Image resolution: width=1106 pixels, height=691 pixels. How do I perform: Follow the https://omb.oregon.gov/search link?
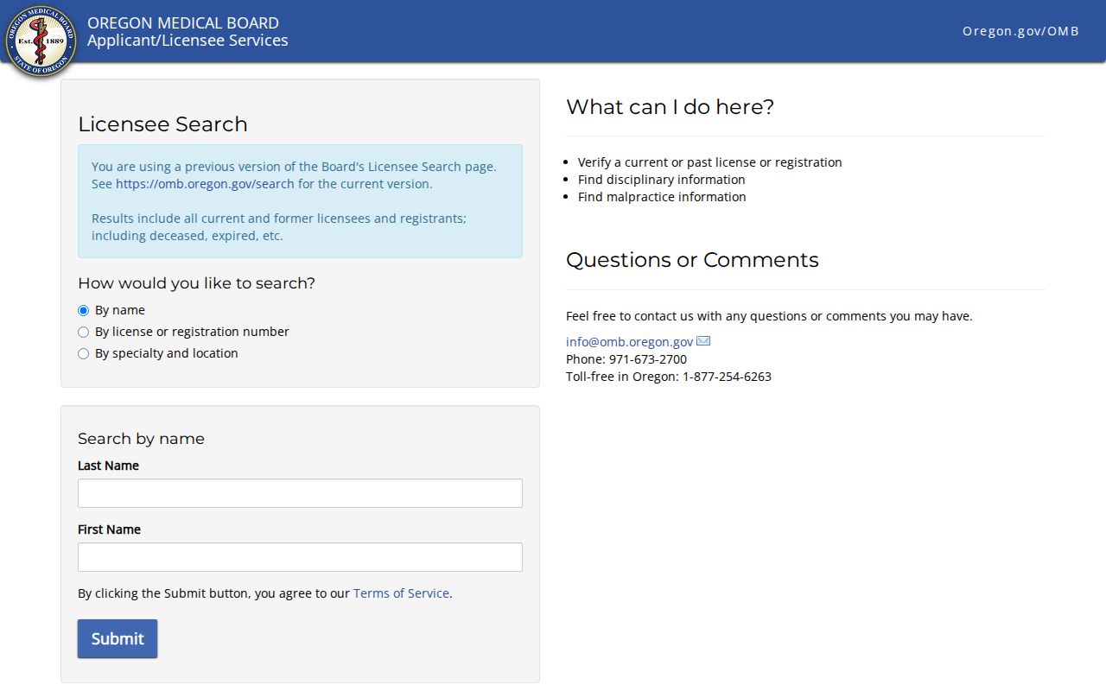click(x=205, y=184)
